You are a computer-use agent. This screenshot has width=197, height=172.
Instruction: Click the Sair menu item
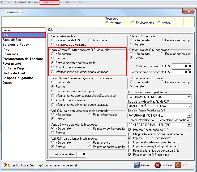tap(81, 2)
